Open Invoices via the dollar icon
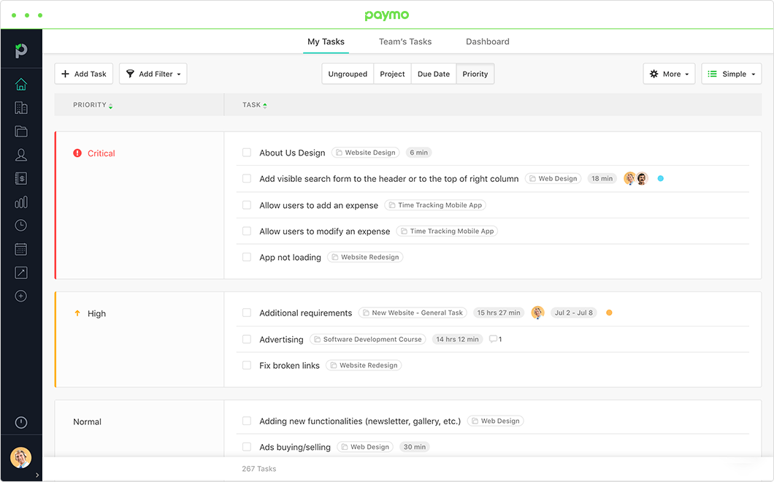 (21, 177)
